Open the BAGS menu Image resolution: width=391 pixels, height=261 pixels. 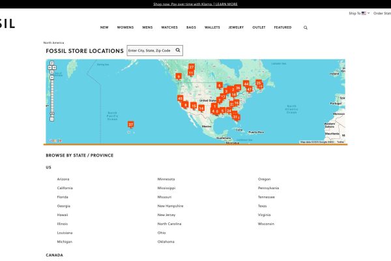191,27
